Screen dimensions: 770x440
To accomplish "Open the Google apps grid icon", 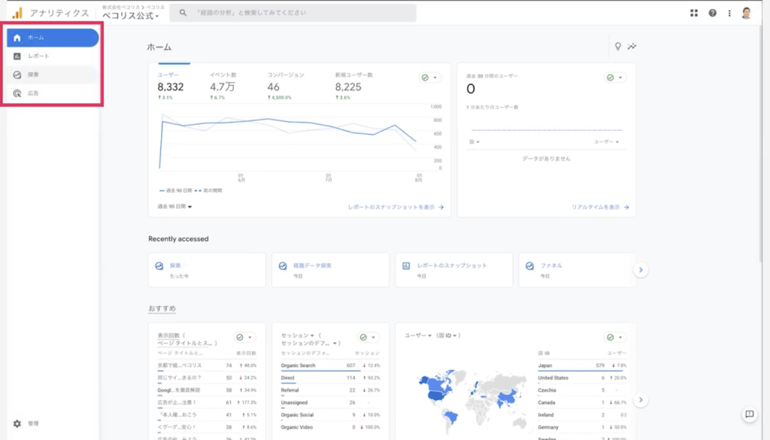I will (694, 14).
